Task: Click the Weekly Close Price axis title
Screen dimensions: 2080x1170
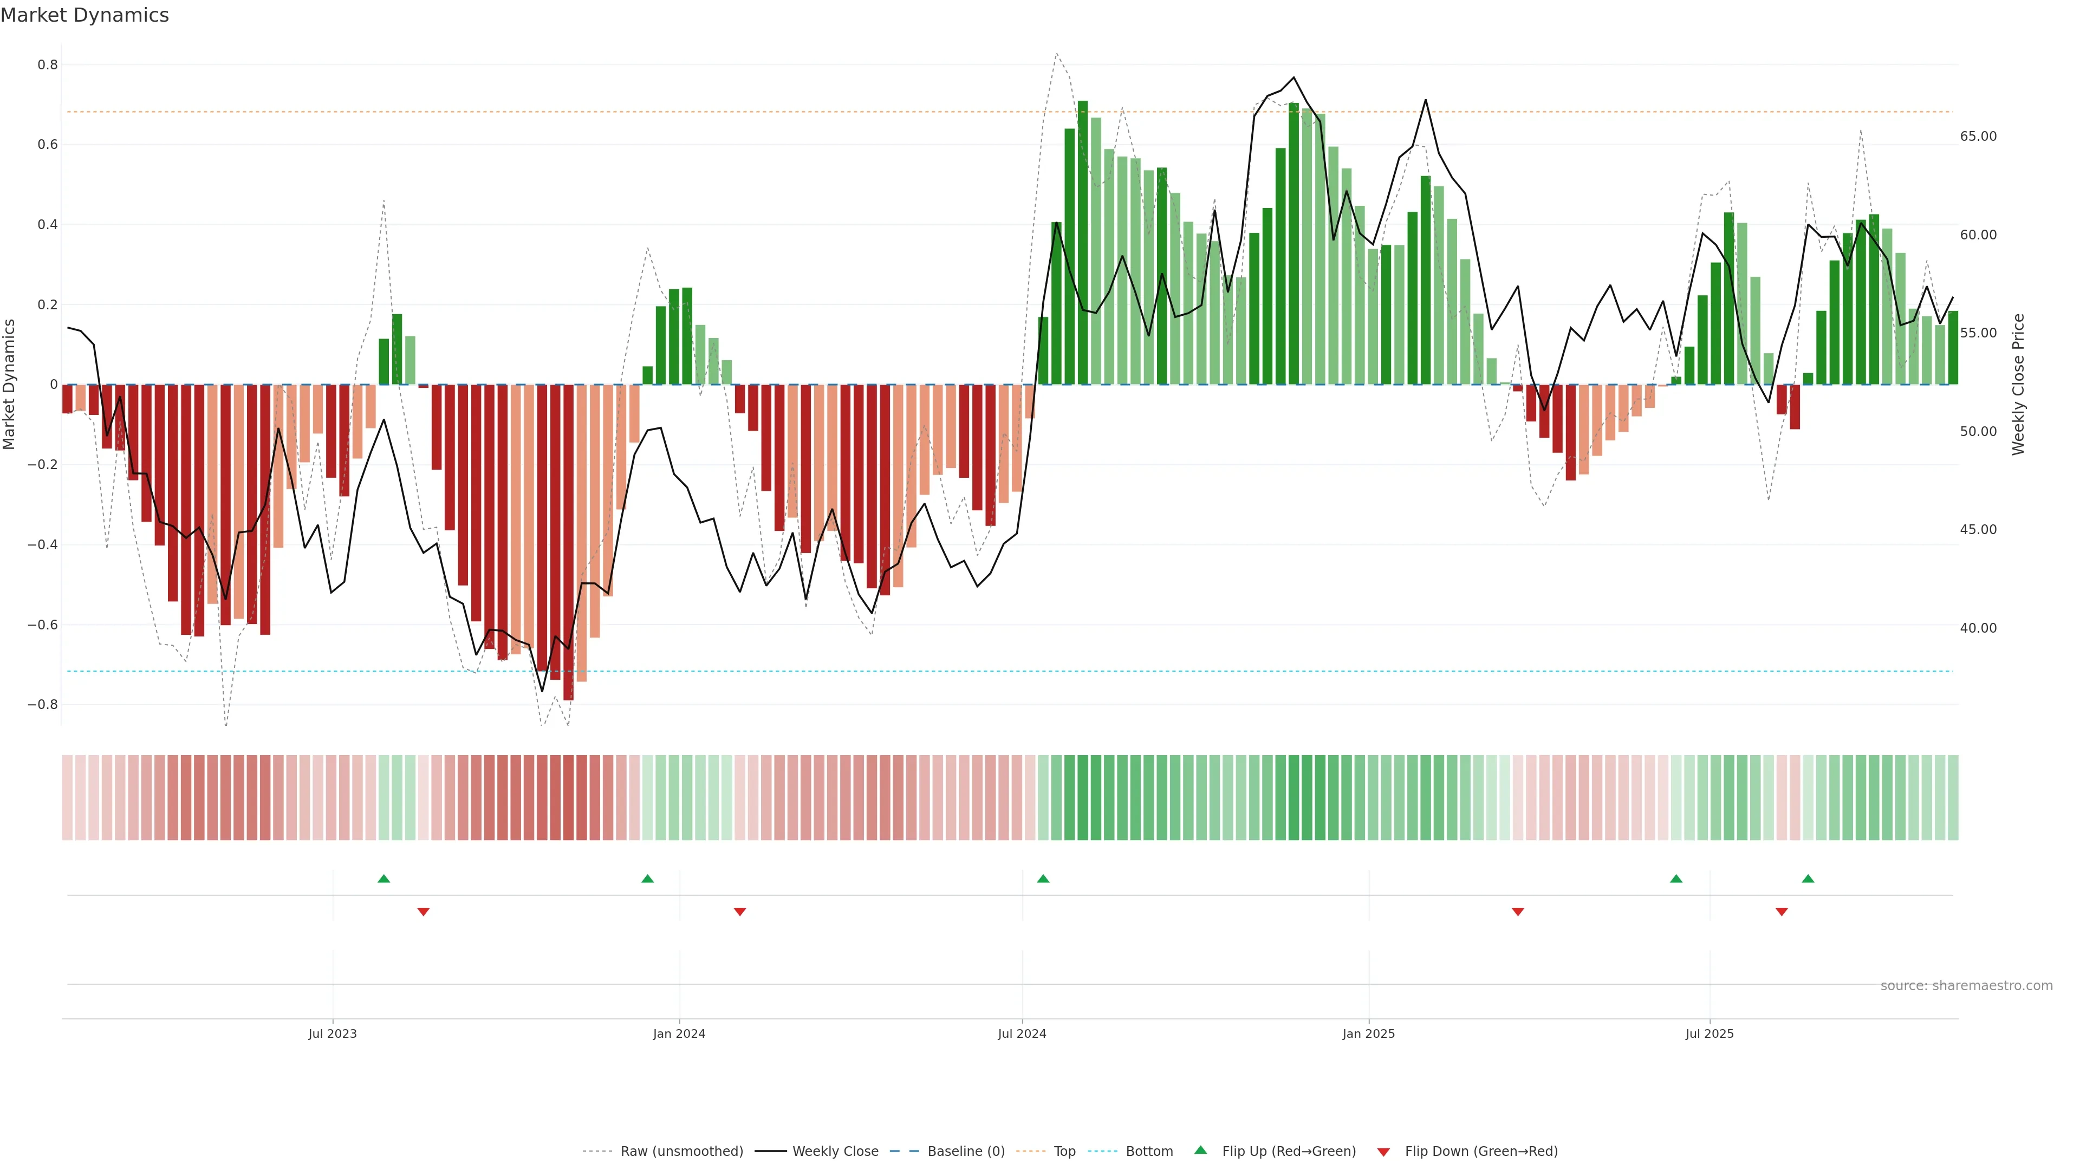Action: pyautogui.click(x=2019, y=385)
